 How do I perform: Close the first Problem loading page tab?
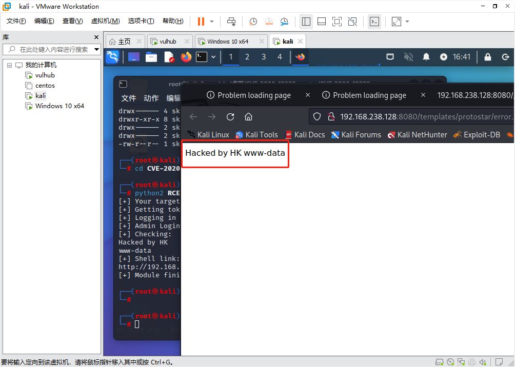pyautogui.click(x=307, y=95)
